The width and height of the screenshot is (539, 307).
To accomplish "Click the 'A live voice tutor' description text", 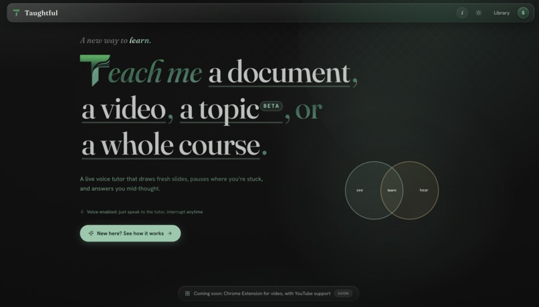I will (172, 183).
